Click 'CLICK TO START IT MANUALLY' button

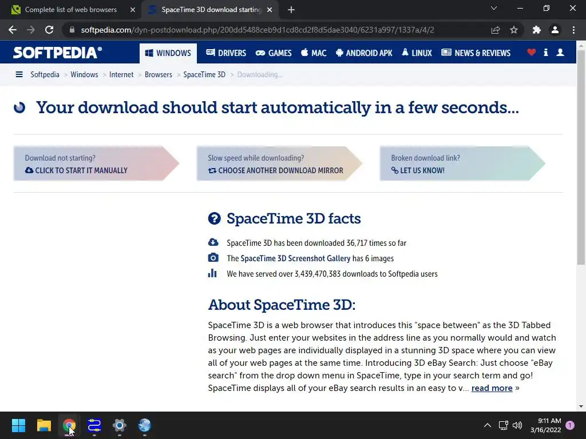[96, 163]
